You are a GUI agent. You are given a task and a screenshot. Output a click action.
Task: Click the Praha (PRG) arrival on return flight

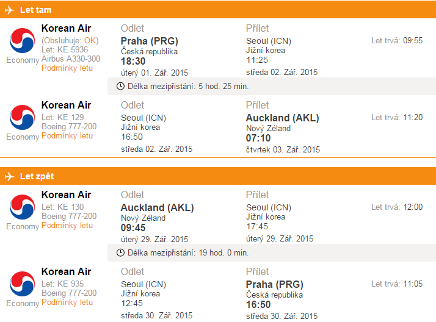coord(274,285)
